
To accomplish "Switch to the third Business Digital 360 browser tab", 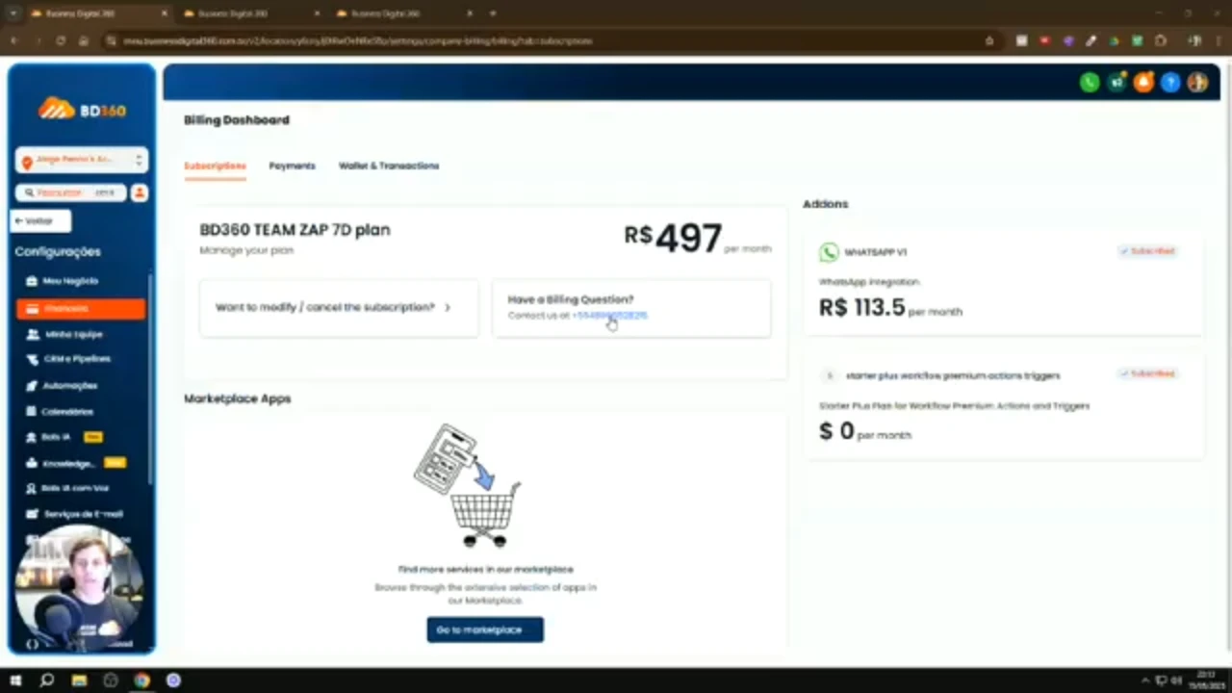I will pyautogui.click(x=402, y=13).
